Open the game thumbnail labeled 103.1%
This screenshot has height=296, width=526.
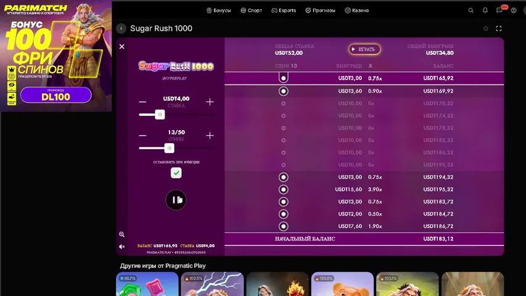tap(408, 284)
